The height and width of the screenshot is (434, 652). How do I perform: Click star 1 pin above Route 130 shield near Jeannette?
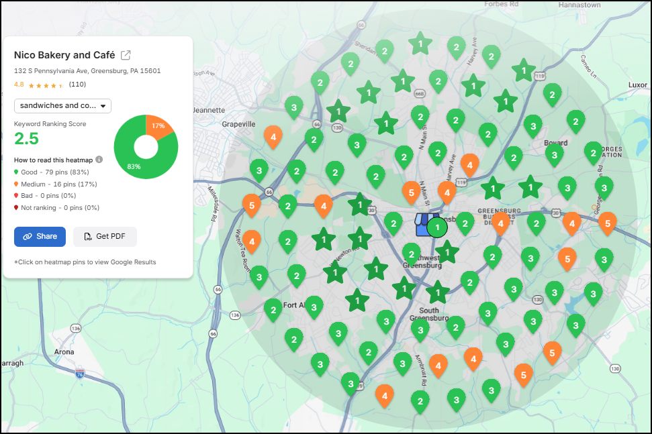(338, 111)
